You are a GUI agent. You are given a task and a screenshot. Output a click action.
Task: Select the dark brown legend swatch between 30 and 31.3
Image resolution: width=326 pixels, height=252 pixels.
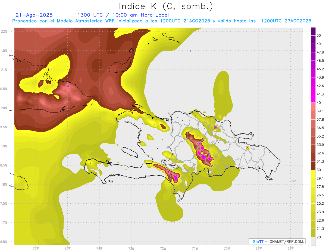point(314,166)
